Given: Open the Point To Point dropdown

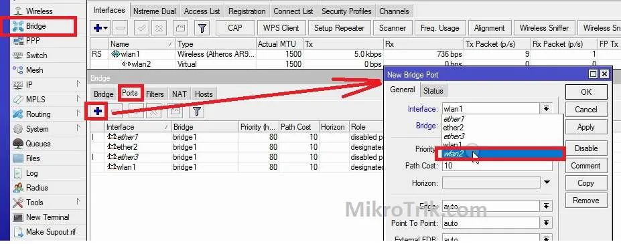Looking at the screenshot, I should tap(547, 223).
